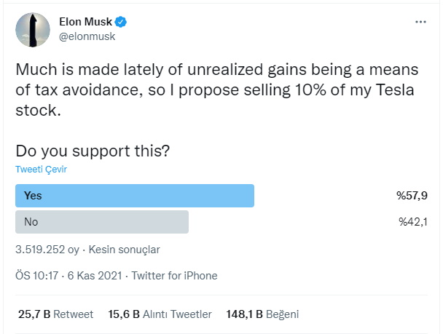Viewport: 443px width, 334px height.
Task: Open the three-dot more options menu
Action: point(420,22)
